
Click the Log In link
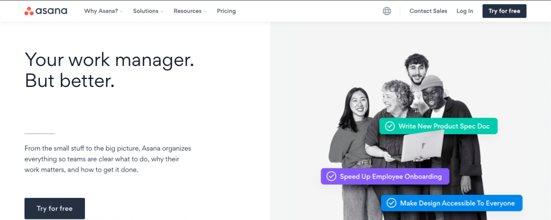[x=465, y=11]
